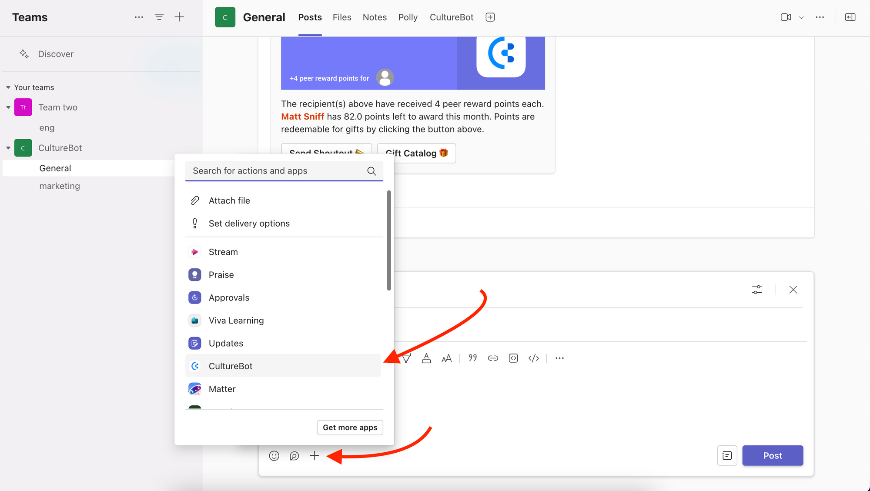870x491 pixels.
Task: Switch to the Posts tab
Action: (310, 17)
